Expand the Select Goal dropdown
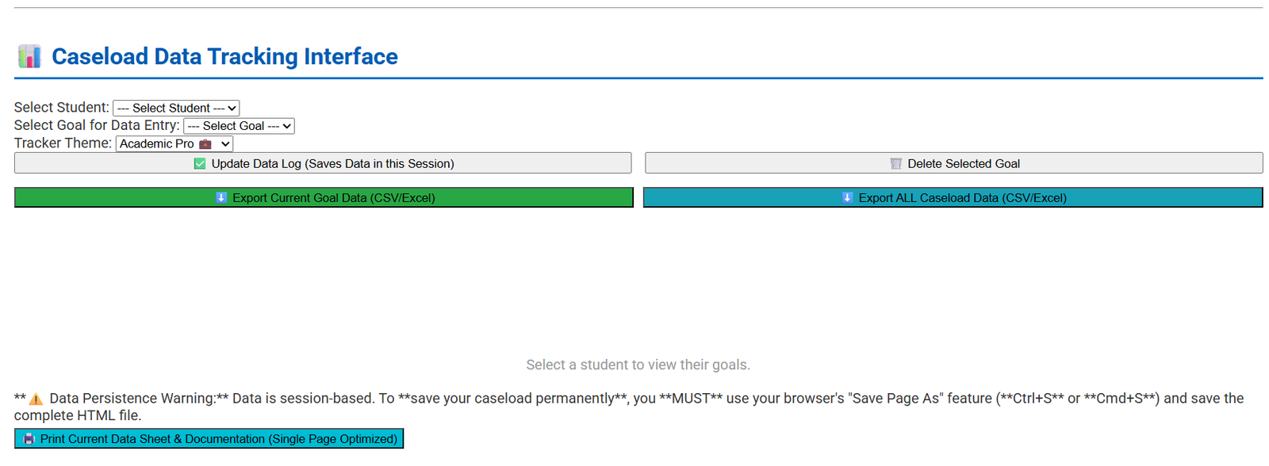 (x=239, y=126)
